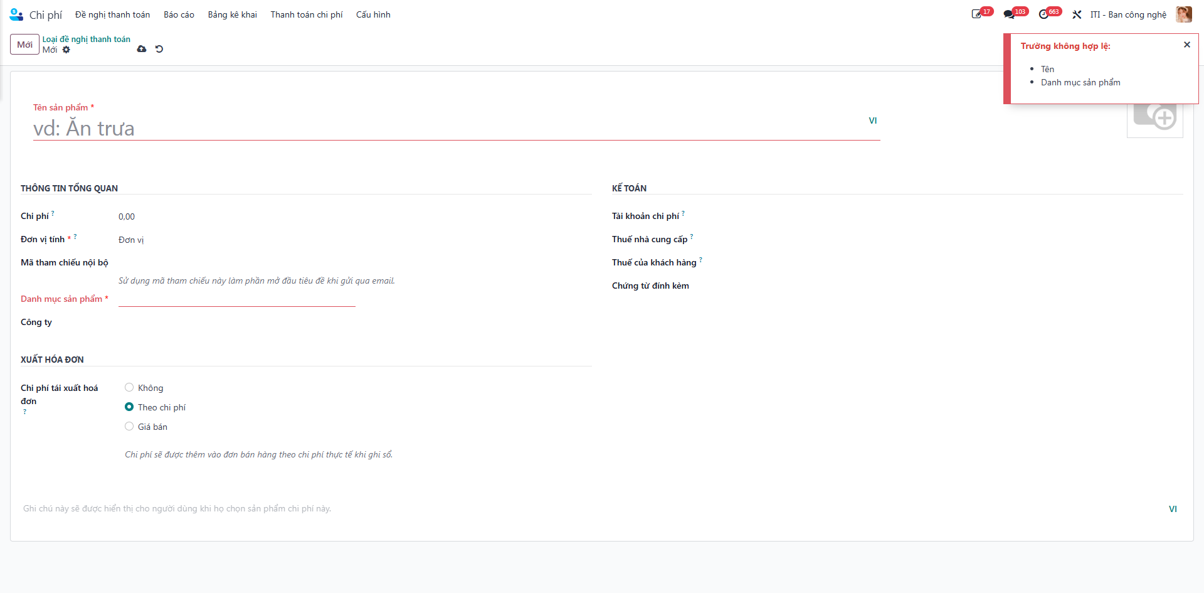The width and height of the screenshot is (1204, 593).
Task: Open clock activities icon with badge 663
Action: (1050, 14)
